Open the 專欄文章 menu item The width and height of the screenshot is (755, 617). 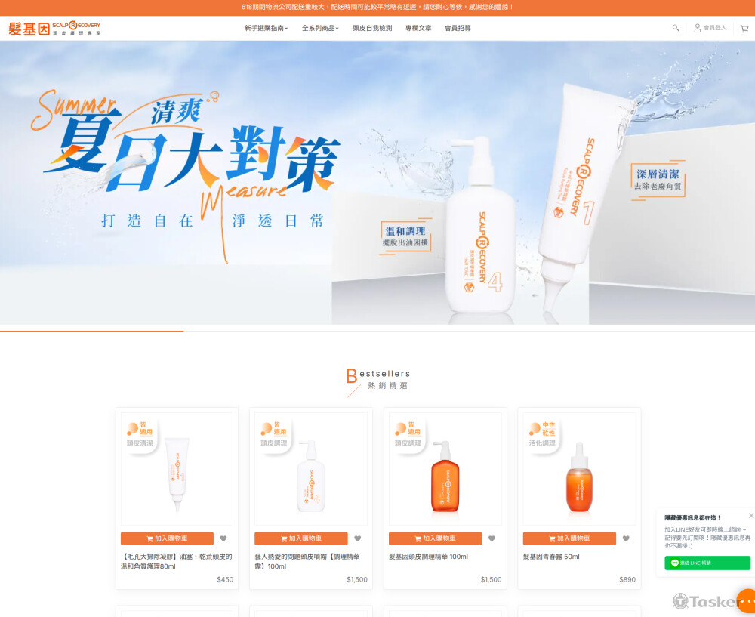tap(418, 28)
